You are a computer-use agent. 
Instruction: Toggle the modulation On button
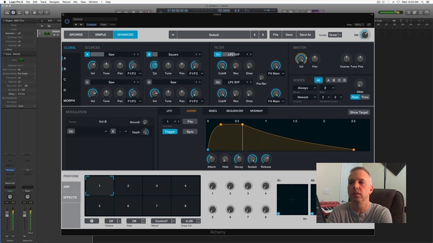pyautogui.click(x=71, y=131)
